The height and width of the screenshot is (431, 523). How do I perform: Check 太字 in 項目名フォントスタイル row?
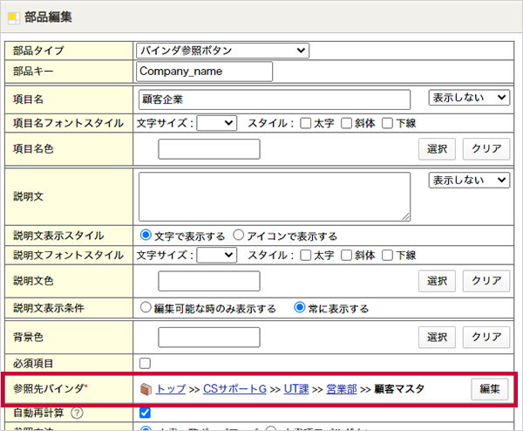pyautogui.click(x=306, y=123)
